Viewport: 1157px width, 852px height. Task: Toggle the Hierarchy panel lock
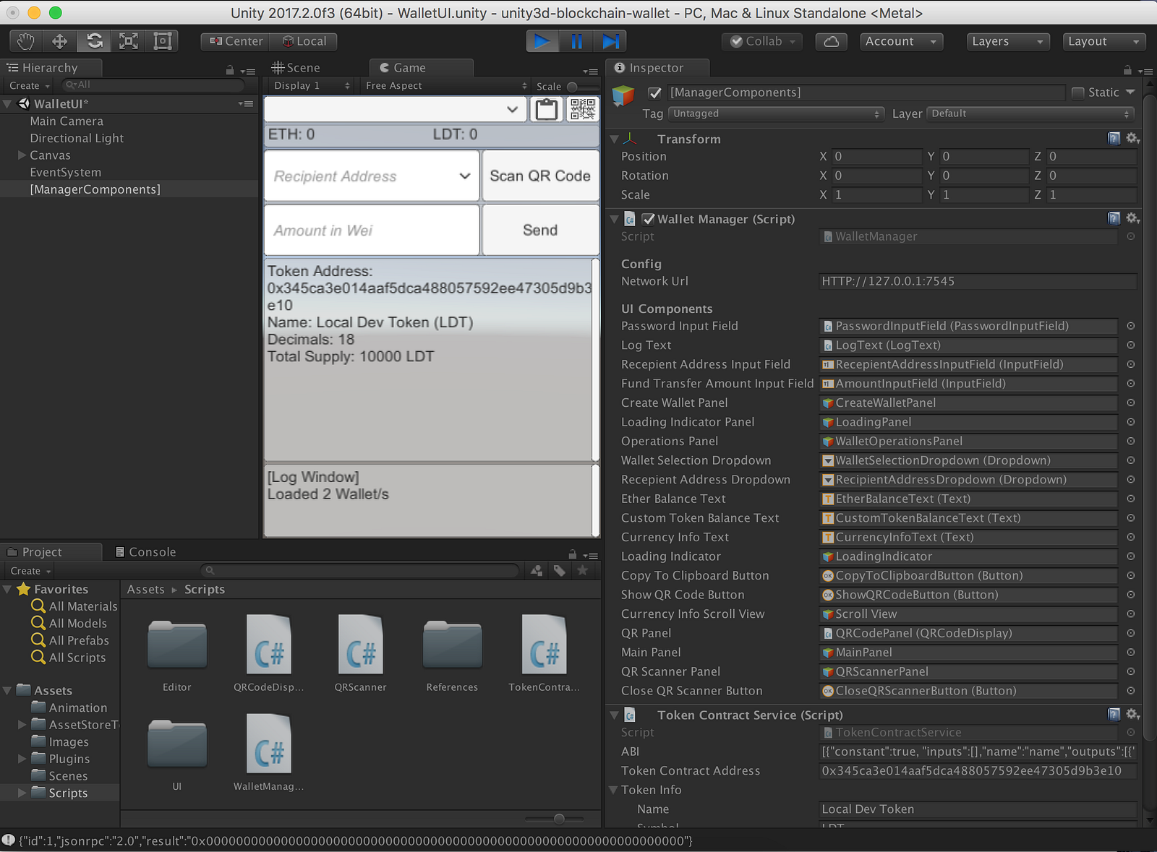click(230, 70)
